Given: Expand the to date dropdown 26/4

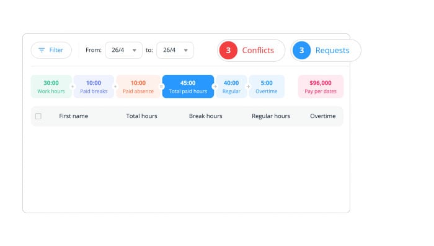Looking at the screenshot, I should tap(175, 50).
